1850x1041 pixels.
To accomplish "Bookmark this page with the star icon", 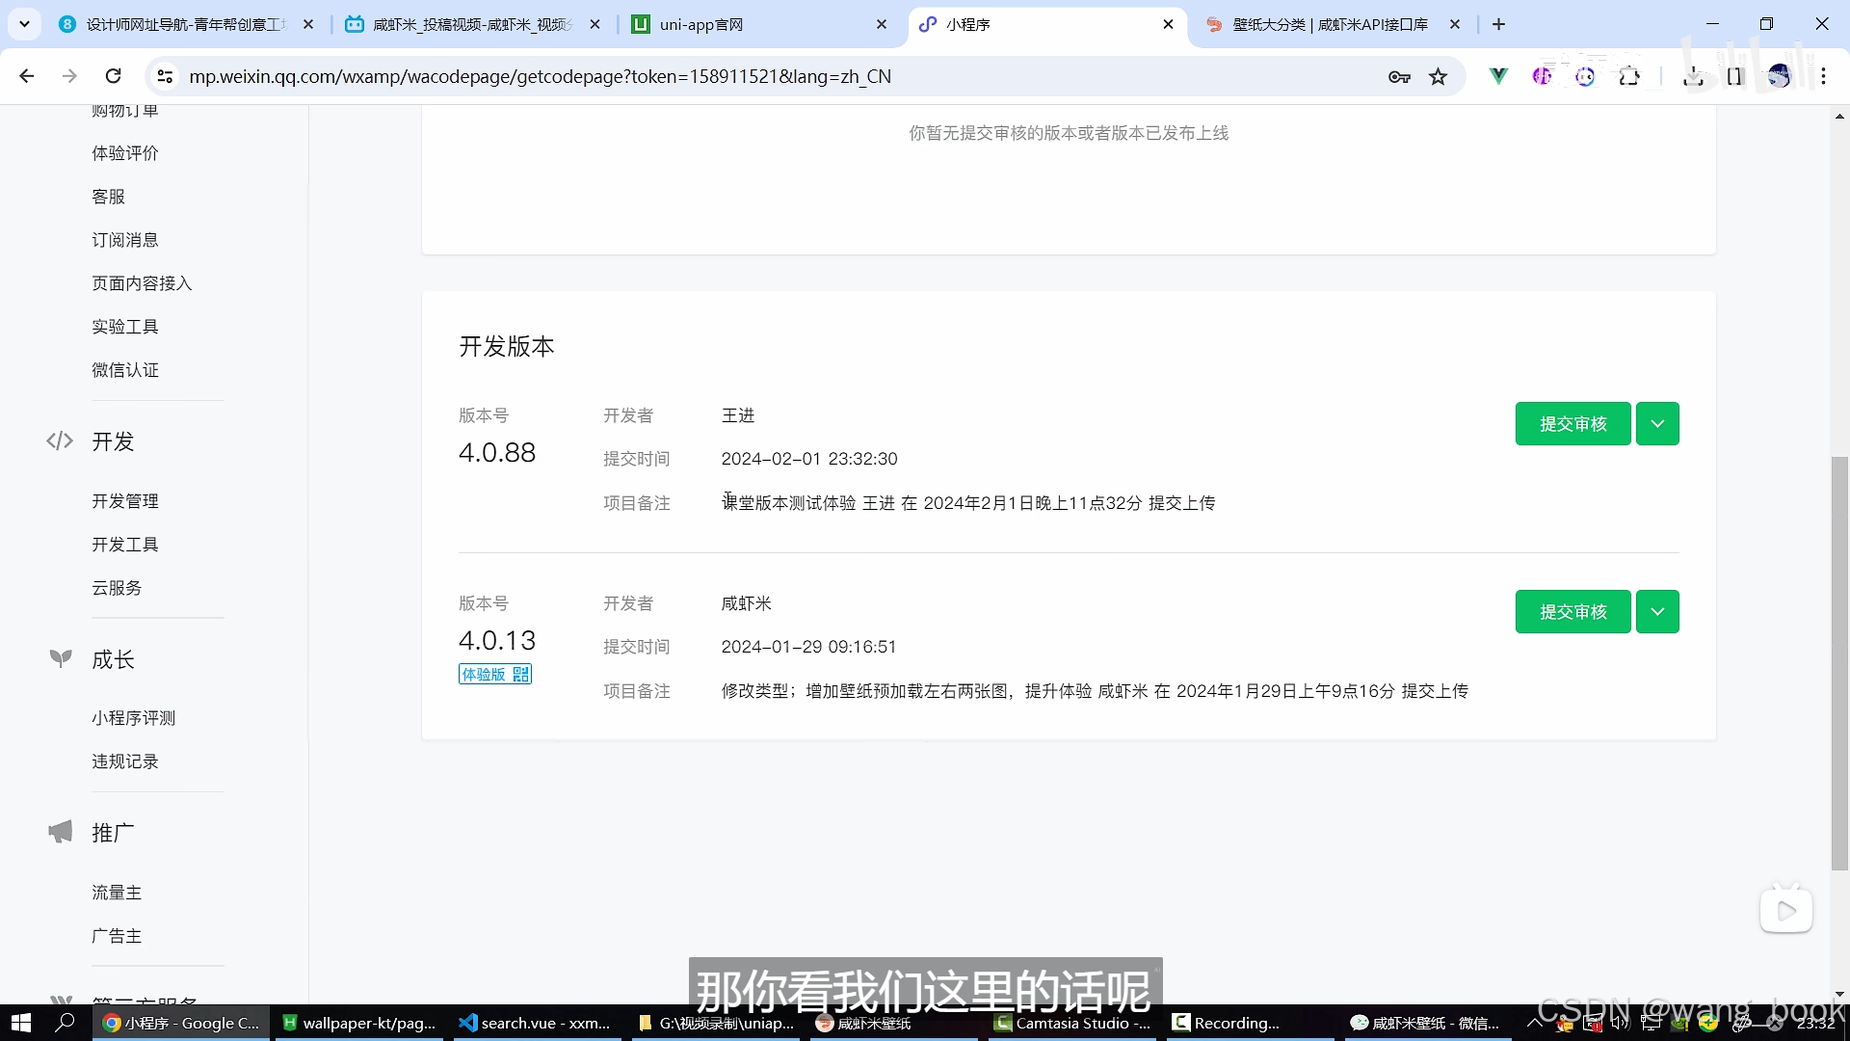I will click(1438, 76).
